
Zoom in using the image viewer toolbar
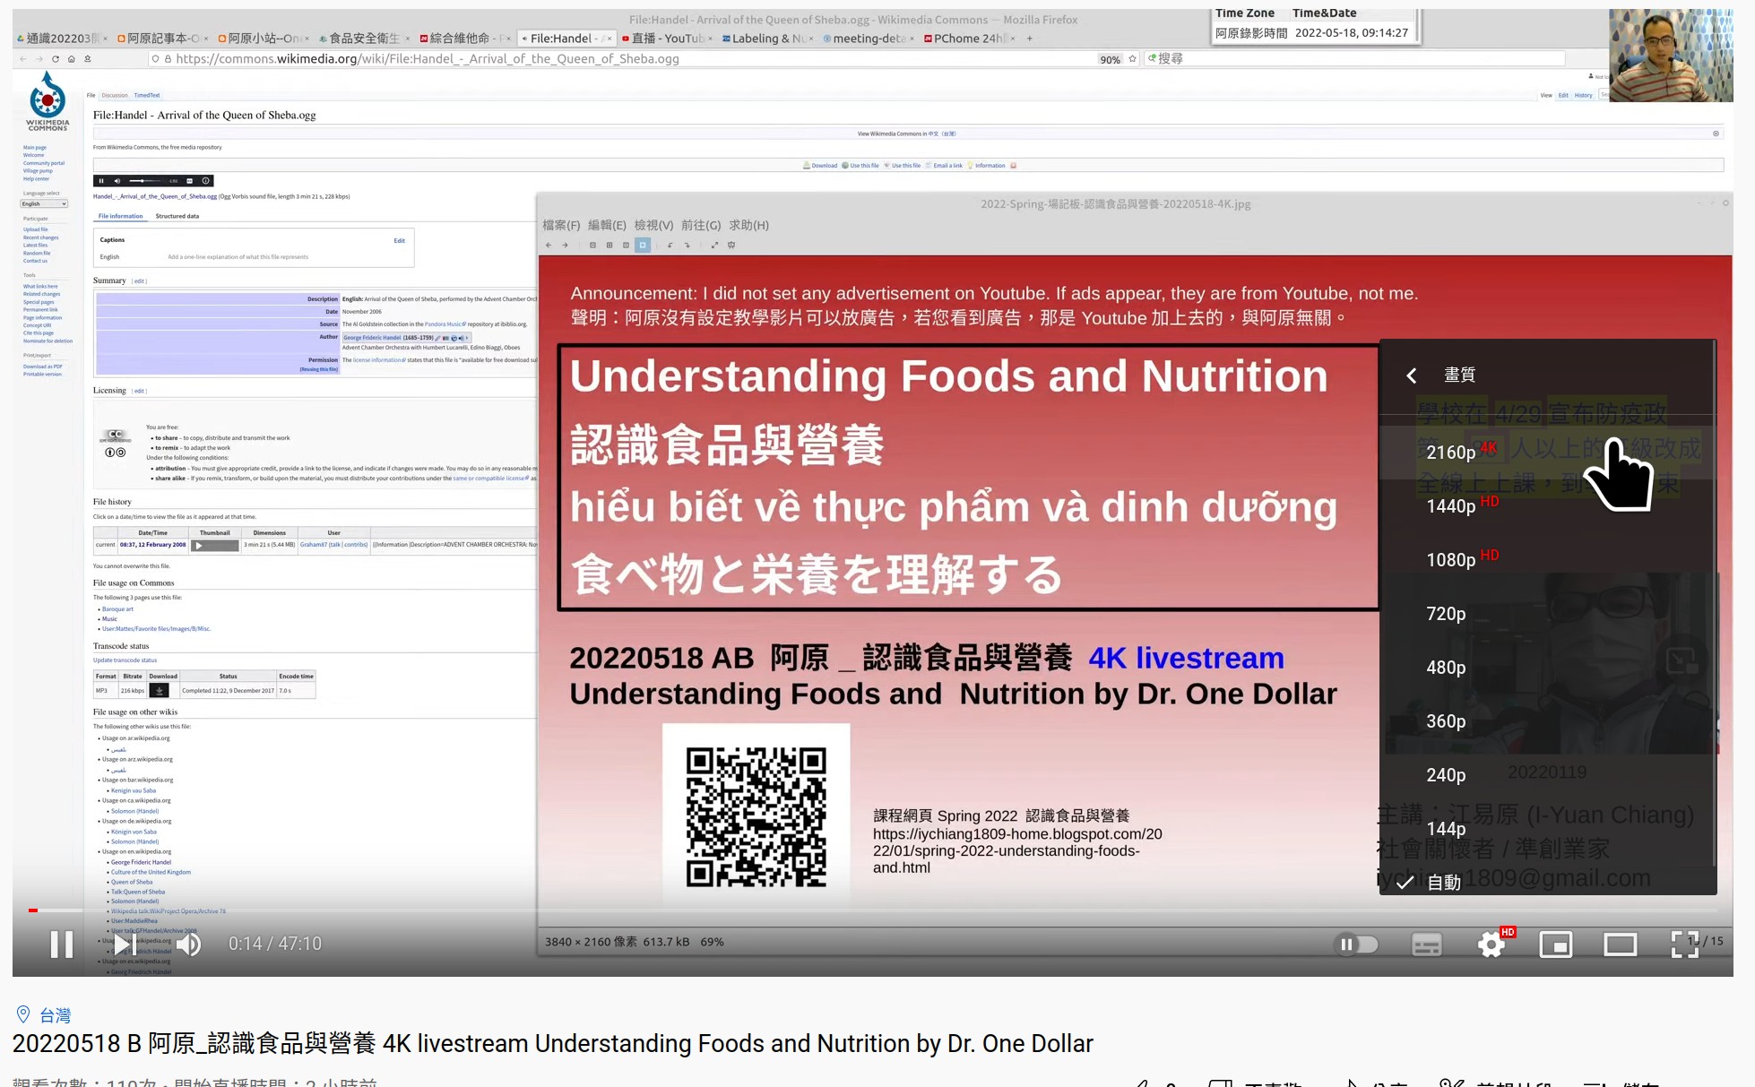[x=609, y=245]
